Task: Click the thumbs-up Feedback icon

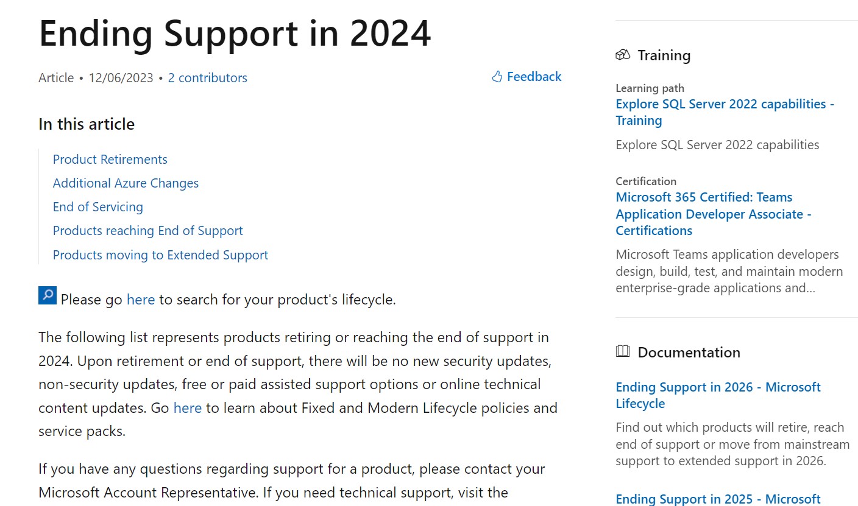Action: coord(497,77)
